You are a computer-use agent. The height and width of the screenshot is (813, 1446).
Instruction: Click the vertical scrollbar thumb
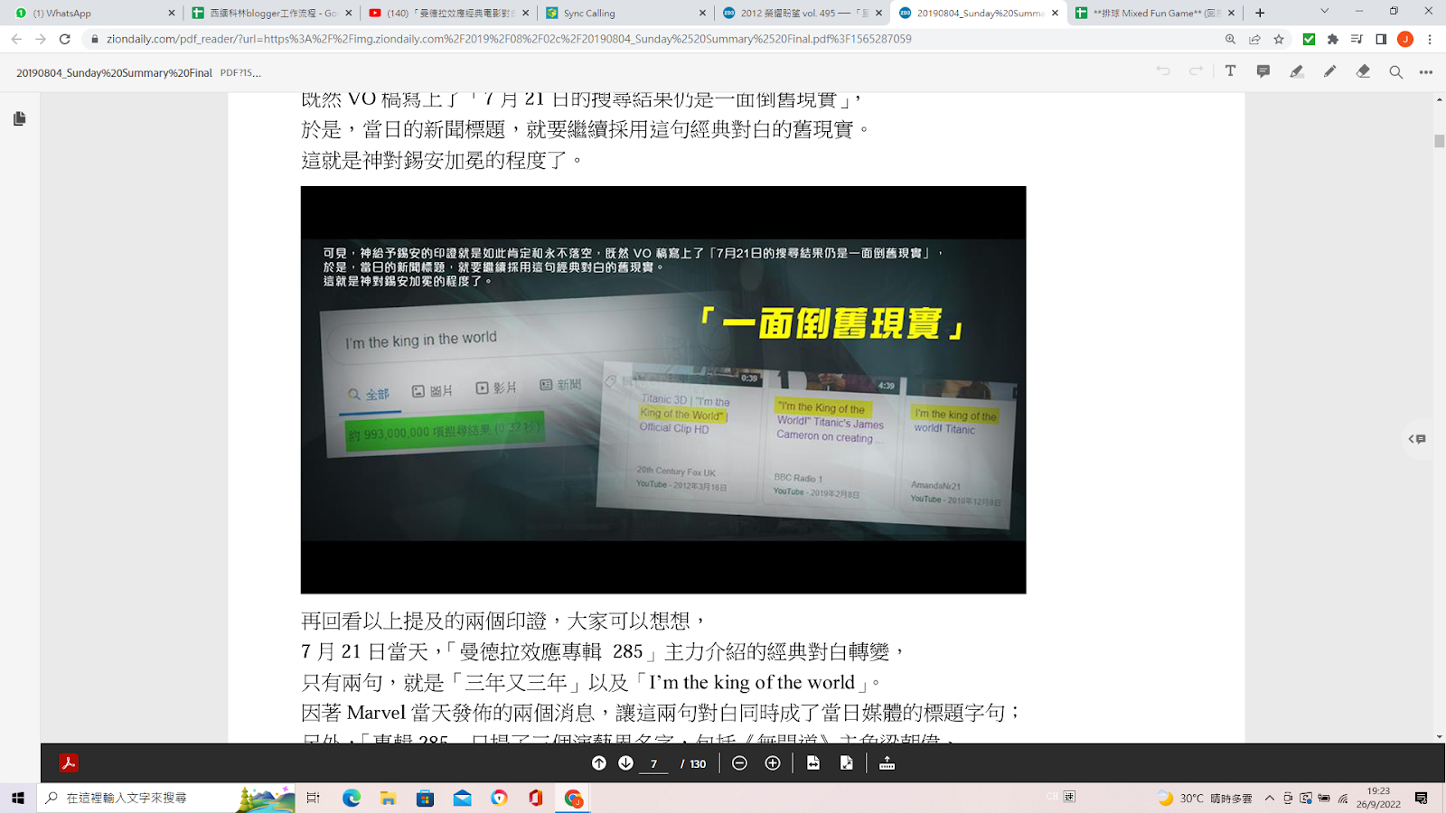coord(1439,141)
